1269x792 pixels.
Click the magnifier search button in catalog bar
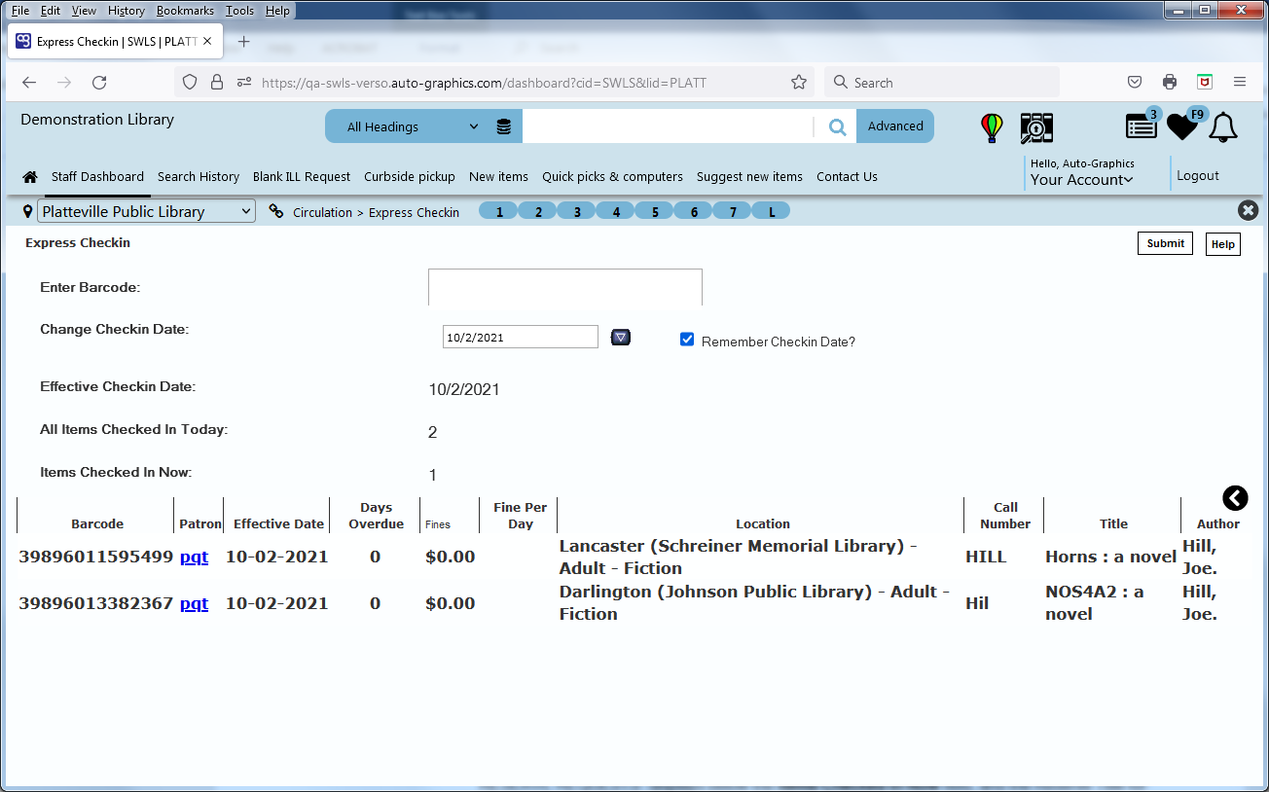(837, 126)
